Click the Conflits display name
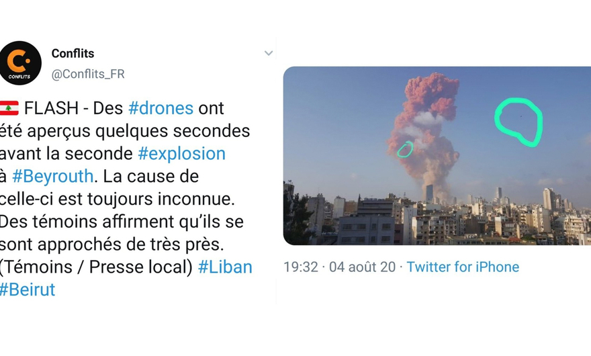 point(73,54)
